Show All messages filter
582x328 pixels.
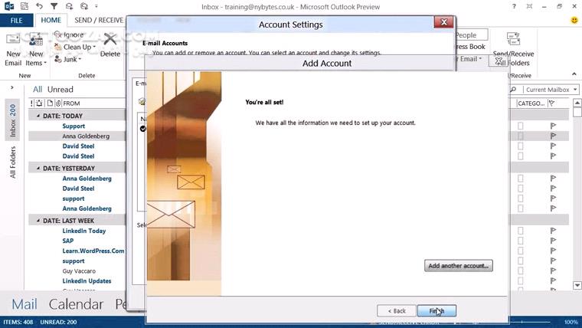pyautogui.click(x=37, y=89)
